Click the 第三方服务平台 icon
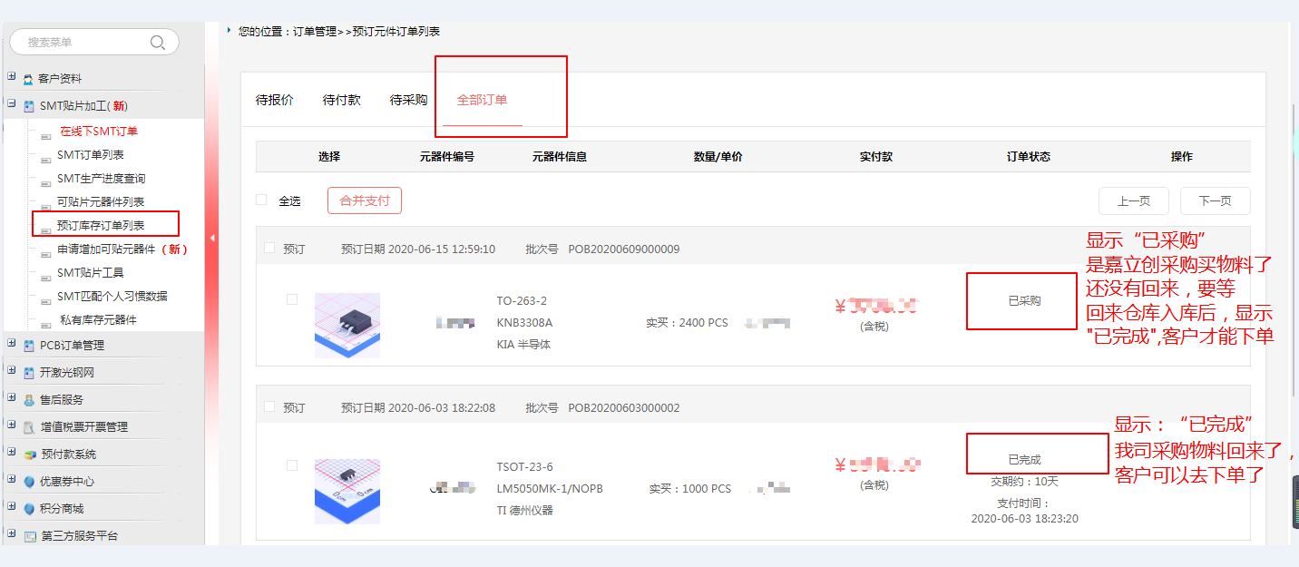Screen dimensions: 1299x567 [30, 536]
